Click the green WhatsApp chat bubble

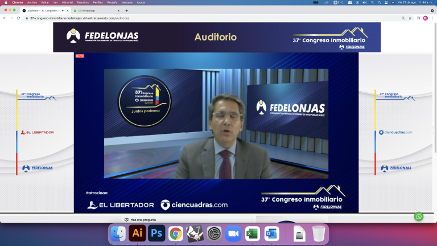(419, 216)
